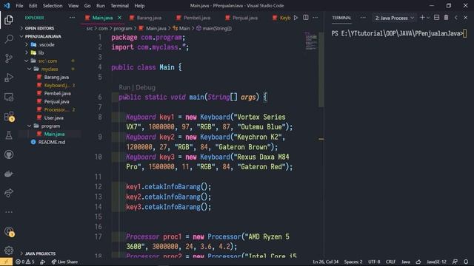Open the Manage gear settings
Viewport: 474px width, 266px height.
[9, 250]
